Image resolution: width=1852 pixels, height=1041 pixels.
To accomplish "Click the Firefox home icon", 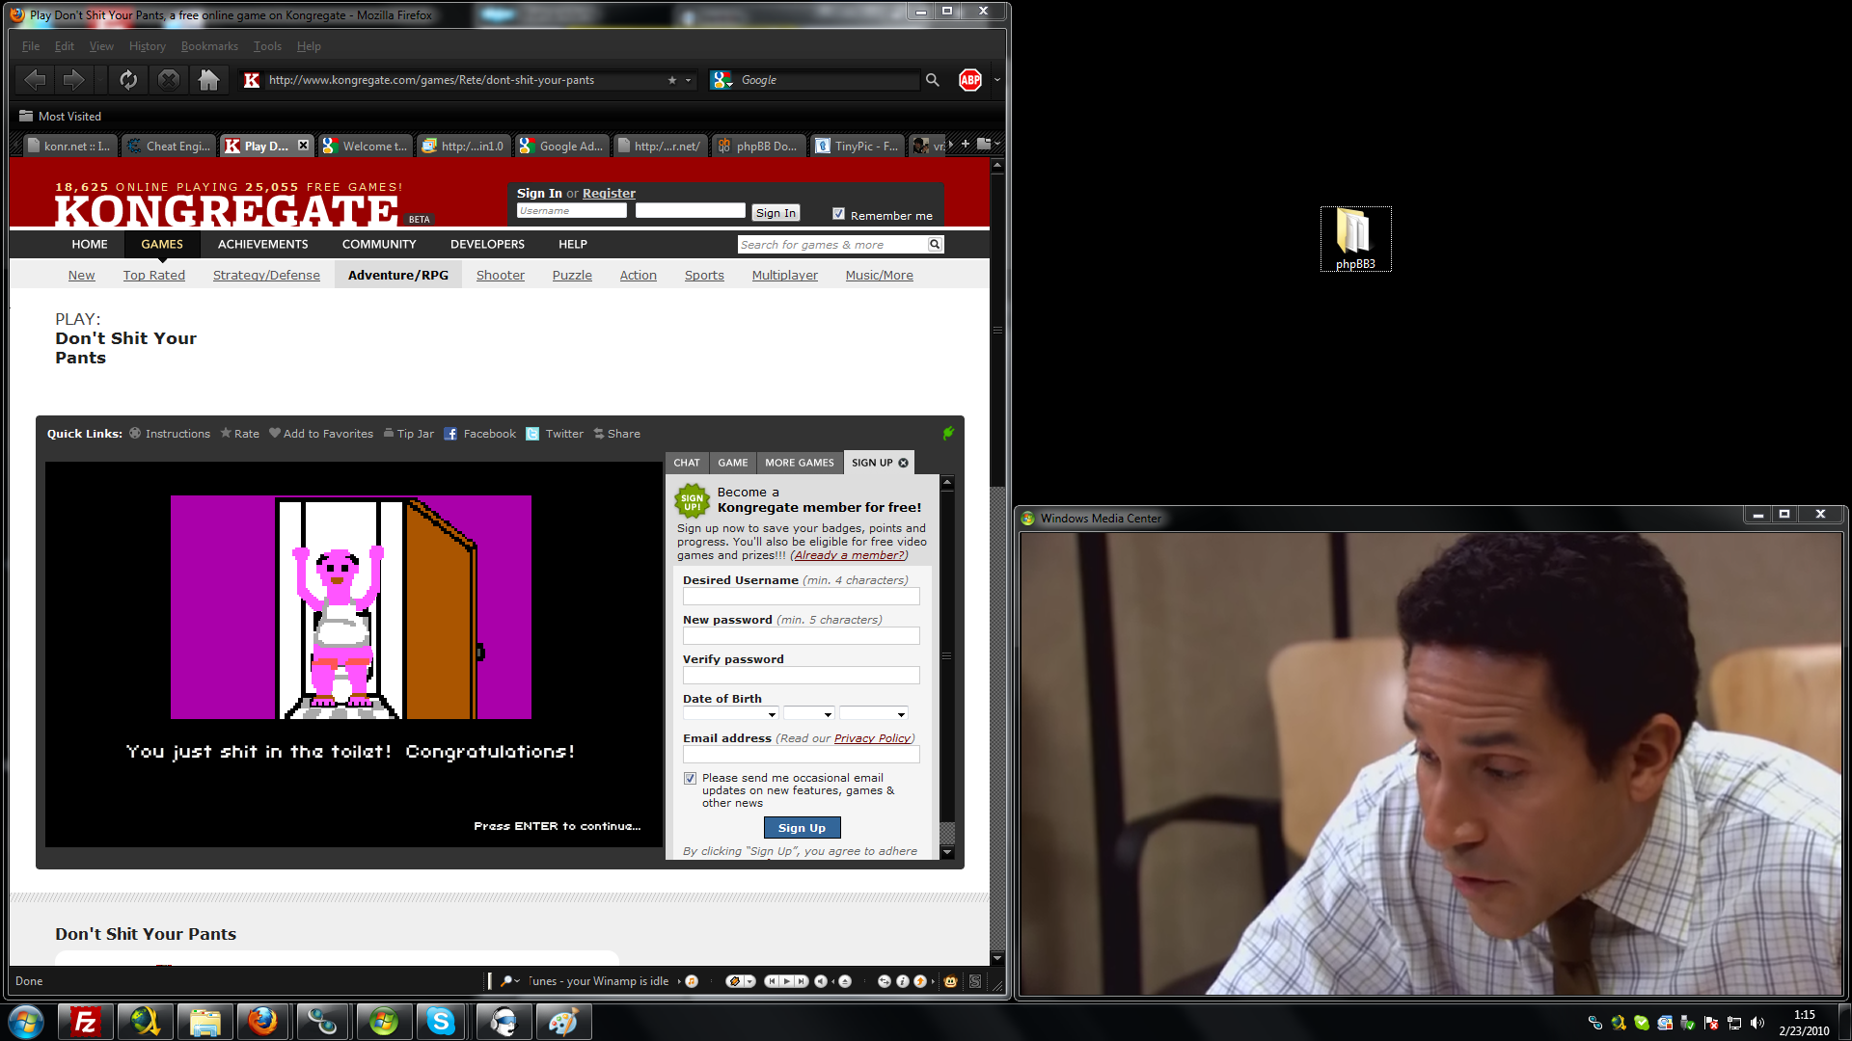I will point(208,80).
